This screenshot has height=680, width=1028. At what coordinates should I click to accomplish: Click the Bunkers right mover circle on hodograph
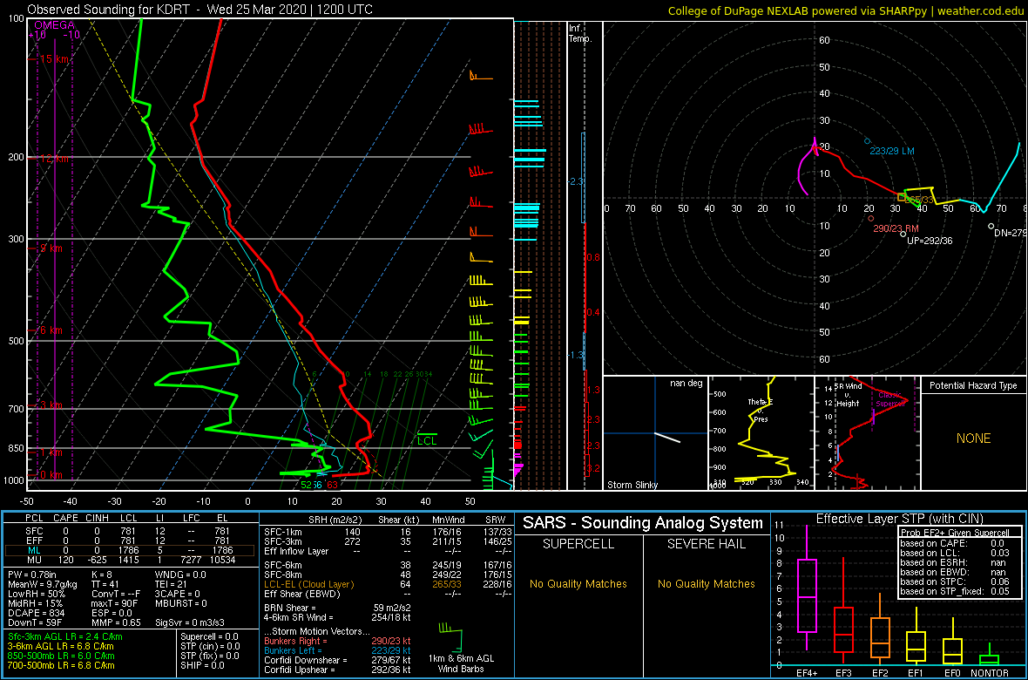click(x=870, y=219)
